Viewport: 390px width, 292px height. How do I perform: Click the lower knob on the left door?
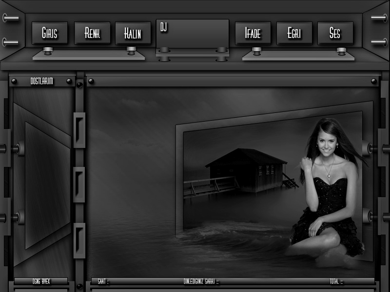pyautogui.click(x=19, y=217)
